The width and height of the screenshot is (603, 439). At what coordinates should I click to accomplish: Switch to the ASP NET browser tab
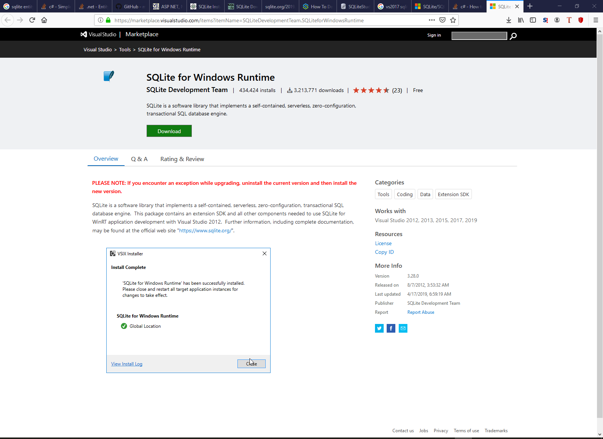pos(168,6)
